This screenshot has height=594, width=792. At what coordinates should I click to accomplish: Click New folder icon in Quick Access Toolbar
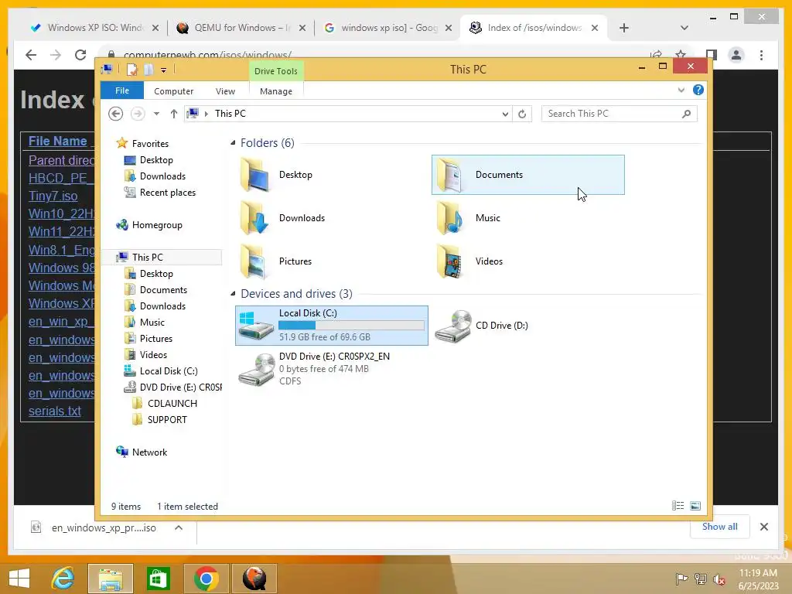148,70
